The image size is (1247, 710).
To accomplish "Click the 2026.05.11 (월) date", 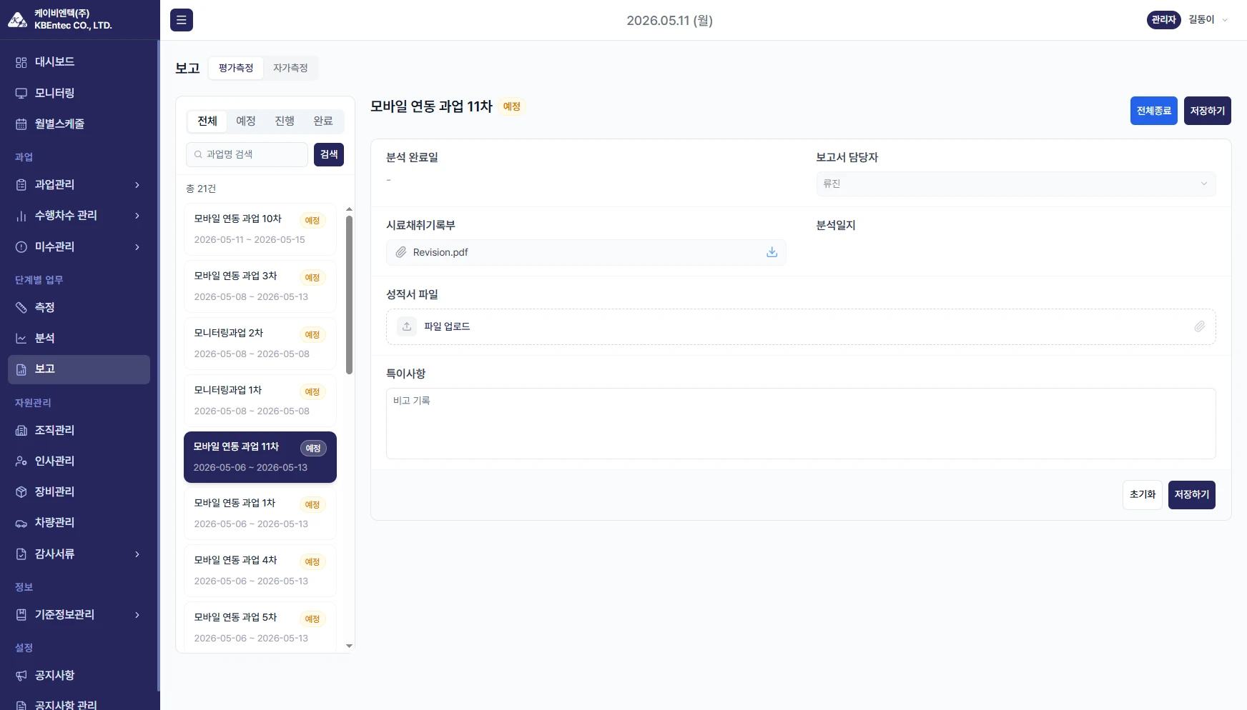I will tap(669, 21).
